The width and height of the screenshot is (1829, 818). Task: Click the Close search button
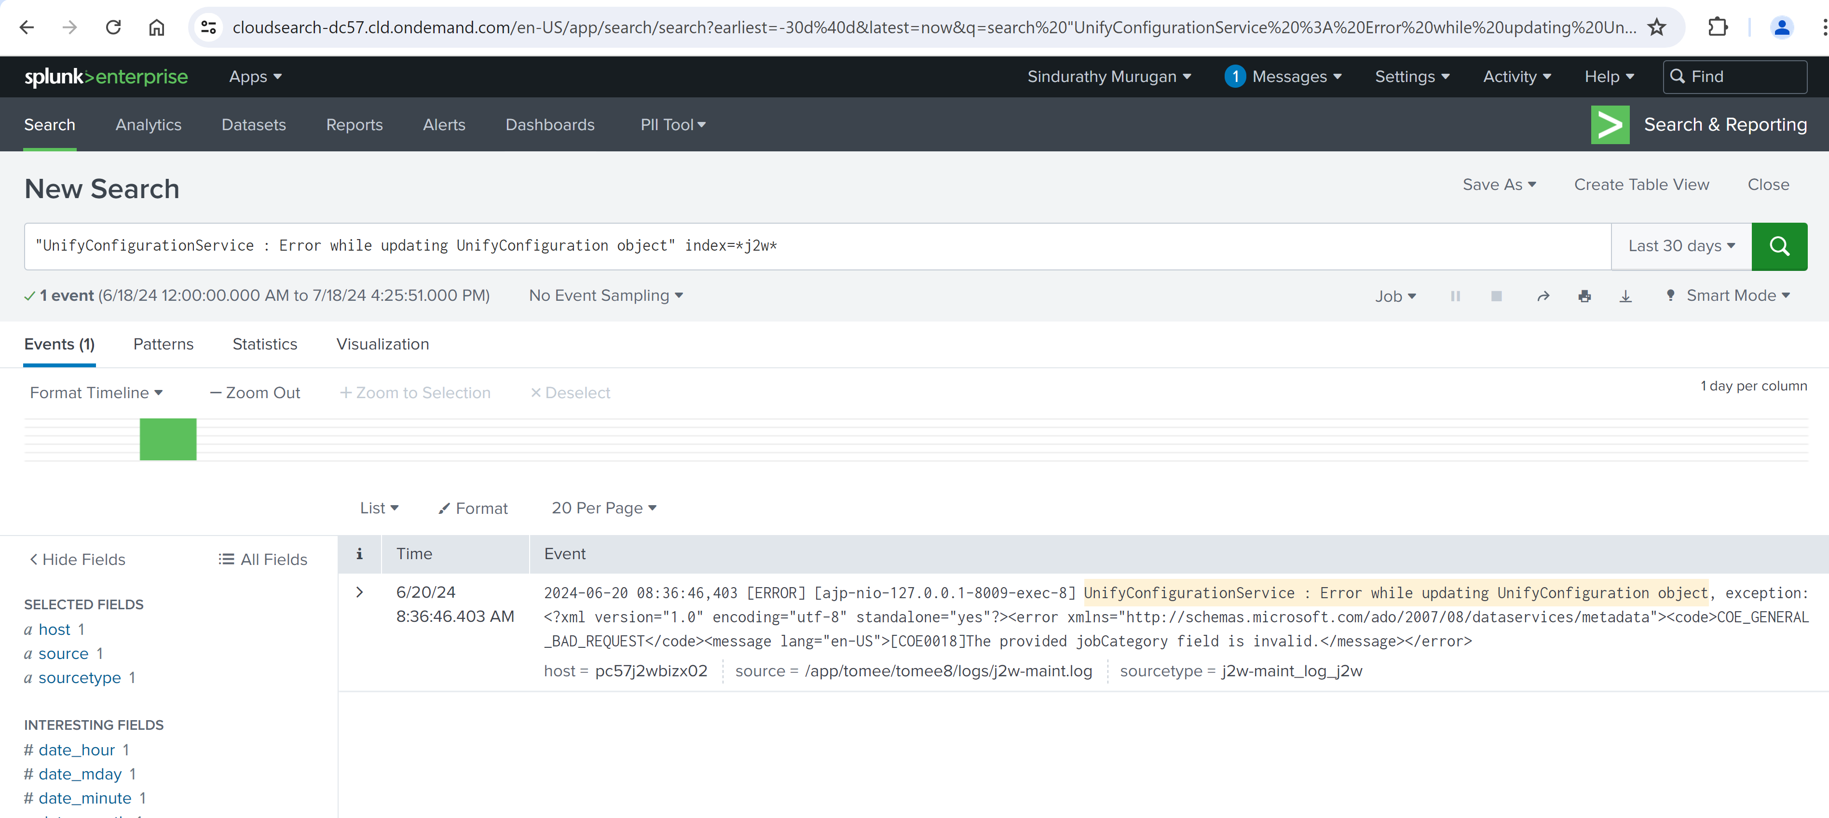coord(1768,185)
